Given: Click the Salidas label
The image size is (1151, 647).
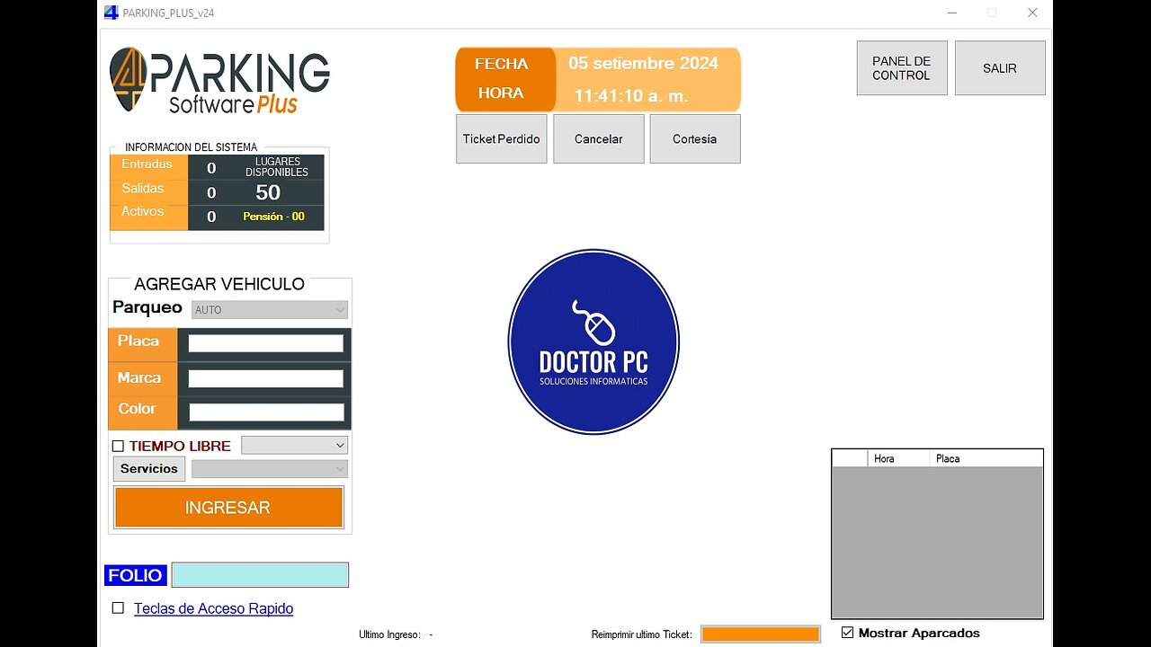Looking at the screenshot, I should point(143,188).
